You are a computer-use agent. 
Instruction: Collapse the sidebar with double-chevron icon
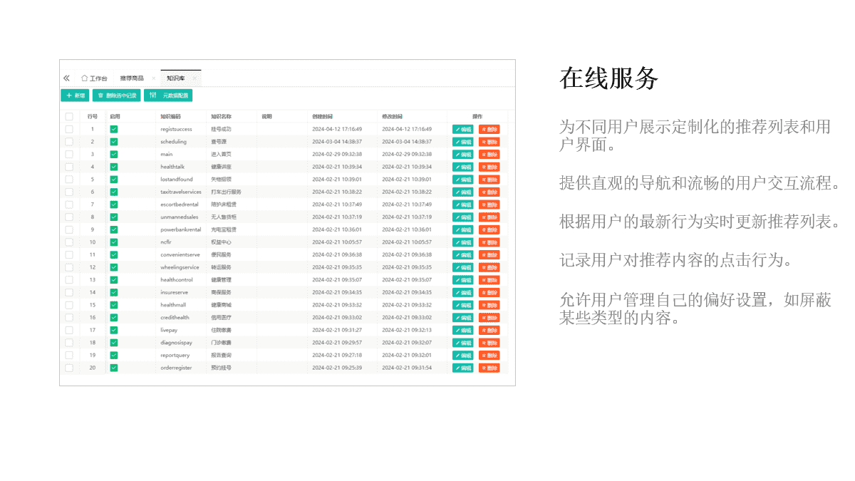click(66, 78)
